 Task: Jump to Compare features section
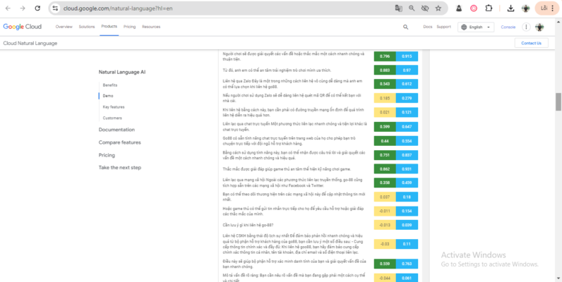coord(119,142)
